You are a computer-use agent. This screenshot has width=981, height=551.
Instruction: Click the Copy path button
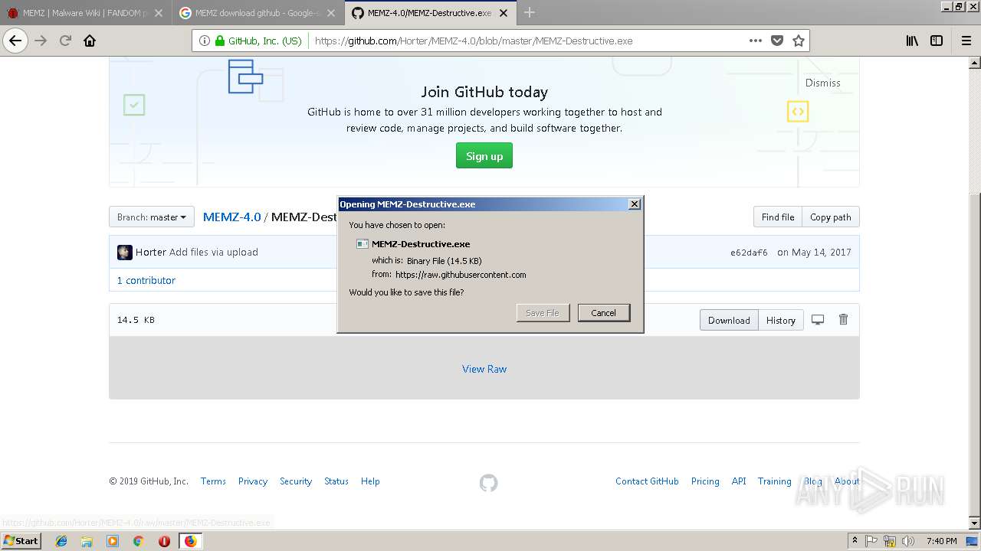[x=831, y=217]
